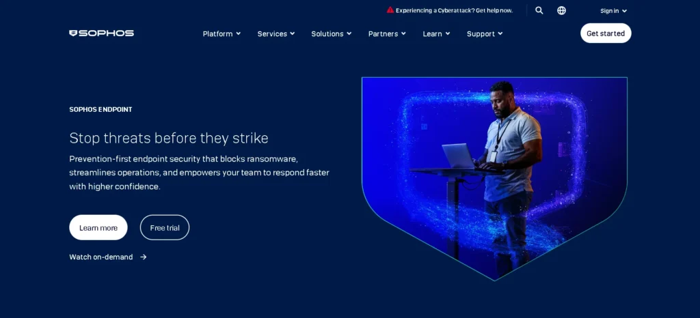Expand the Learn menu chevron
The width and height of the screenshot is (700, 318).
pos(448,33)
